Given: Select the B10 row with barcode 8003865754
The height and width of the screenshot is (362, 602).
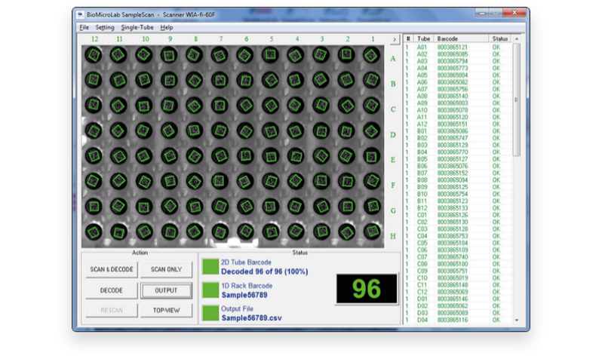Looking at the screenshot, I should pos(458,194).
